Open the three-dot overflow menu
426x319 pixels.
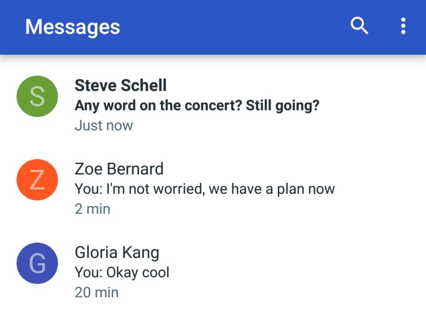pyautogui.click(x=403, y=26)
